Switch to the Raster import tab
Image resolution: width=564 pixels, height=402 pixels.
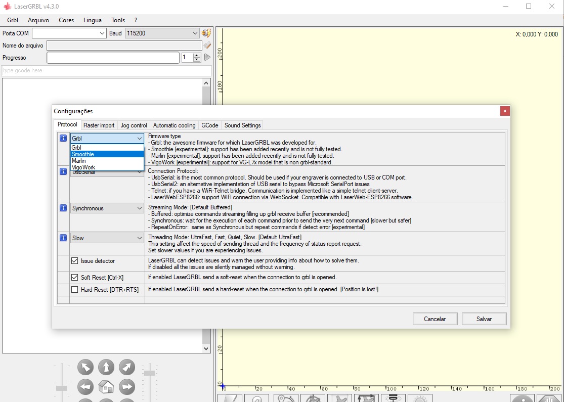coord(99,125)
